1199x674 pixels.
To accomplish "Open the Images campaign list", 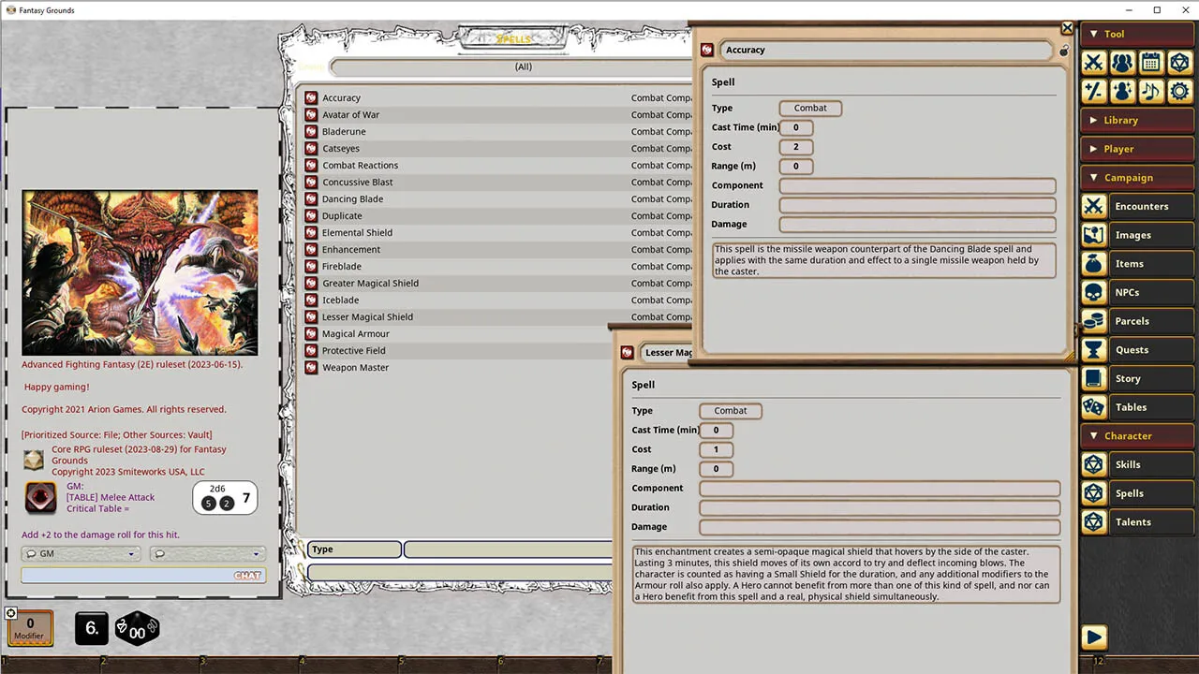I will tap(1151, 235).
